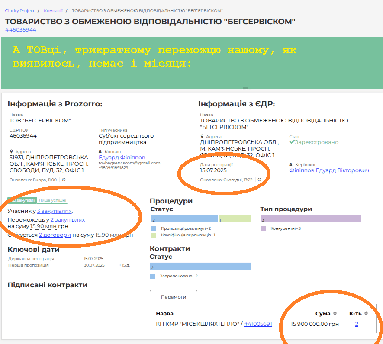The image size is (383, 344).
Task: Click the person icon next to Керівник
Action: pos(291,165)
